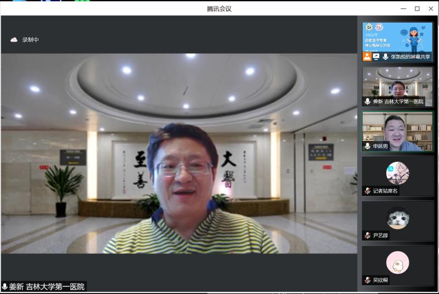Screen dimensions: 439x294
Task: Click the screen share icon on 张凯悦's tile
Action: [x=376, y=56]
